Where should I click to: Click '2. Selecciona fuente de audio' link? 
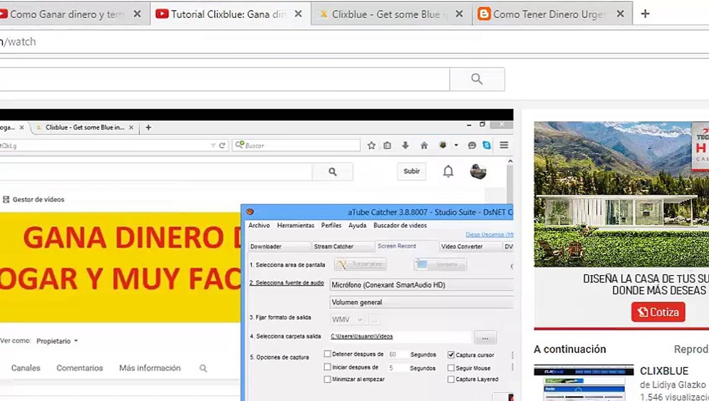click(x=286, y=283)
